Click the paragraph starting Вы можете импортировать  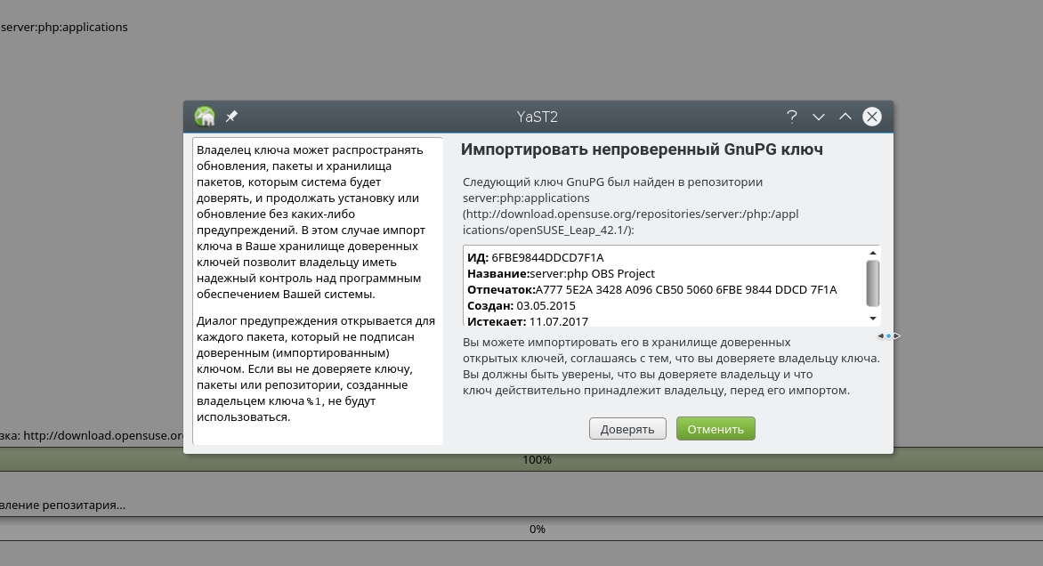pos(671,366)
